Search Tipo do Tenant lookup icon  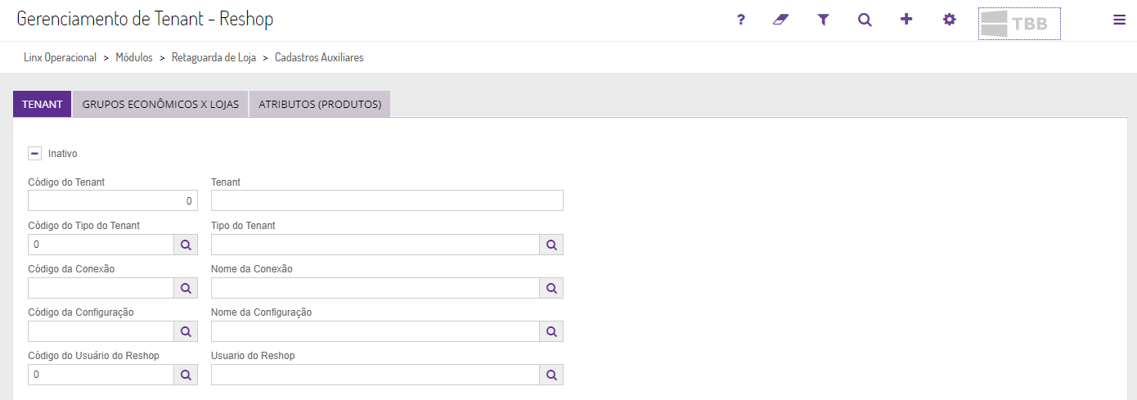coord(551,245)
